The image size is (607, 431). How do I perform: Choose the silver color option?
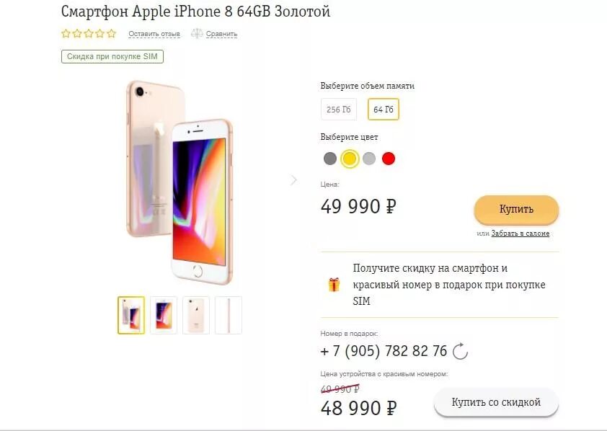369,159
